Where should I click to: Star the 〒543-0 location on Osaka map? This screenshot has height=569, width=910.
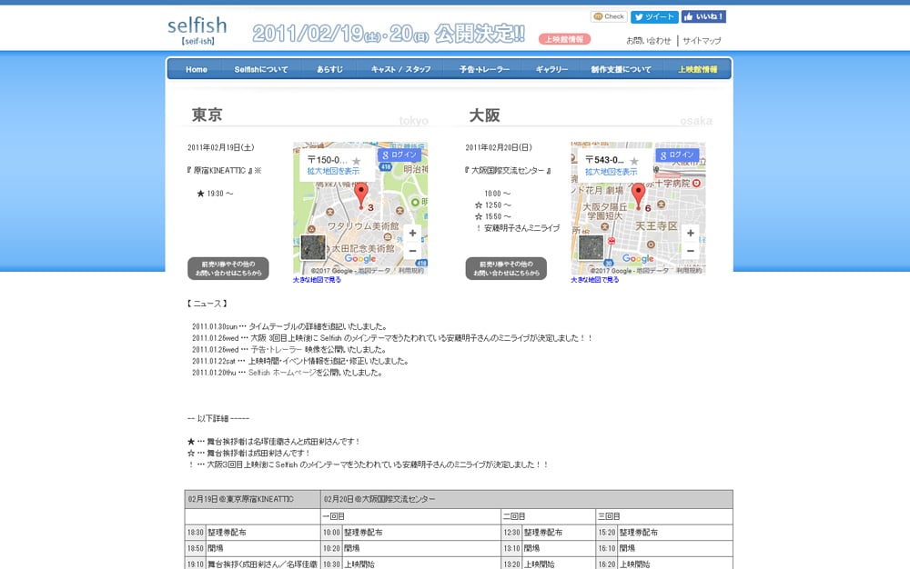[x=634, y=161]
